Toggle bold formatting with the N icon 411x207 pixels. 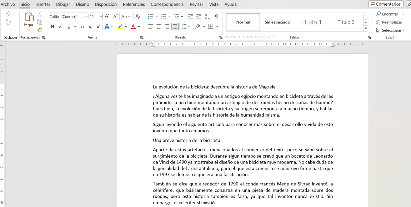click(52, 26)
